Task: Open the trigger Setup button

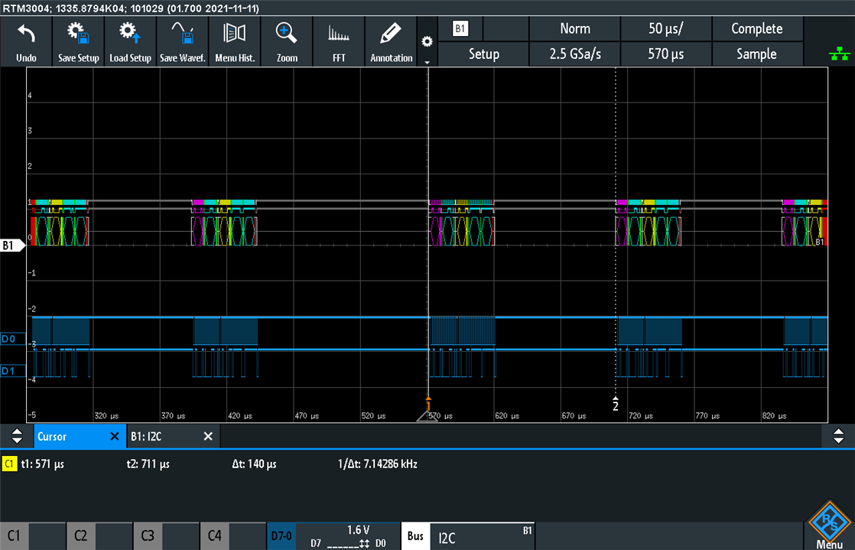Action: coord(483,54)
